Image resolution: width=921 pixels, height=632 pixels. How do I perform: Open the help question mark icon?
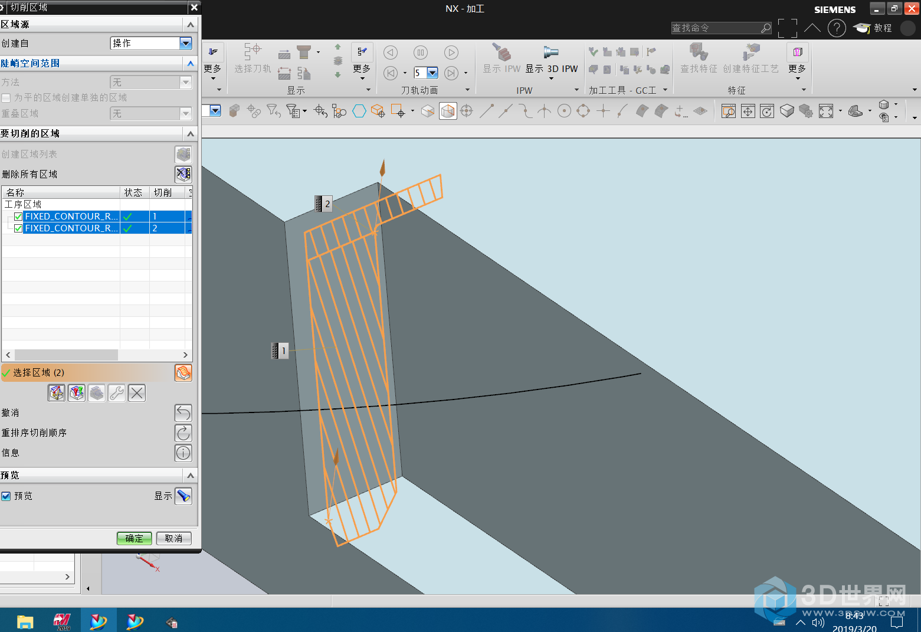[837, 28]
